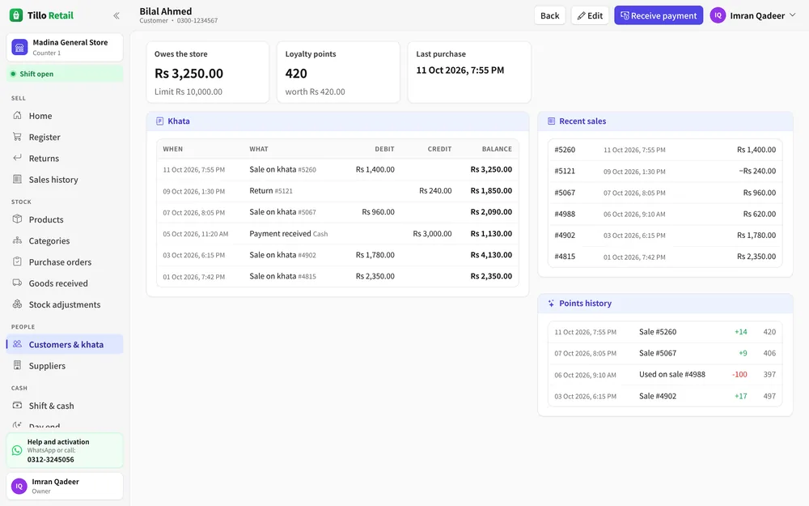Select Payment received Cash ledger row
809x506 pixels.
(x=337, y=234)
